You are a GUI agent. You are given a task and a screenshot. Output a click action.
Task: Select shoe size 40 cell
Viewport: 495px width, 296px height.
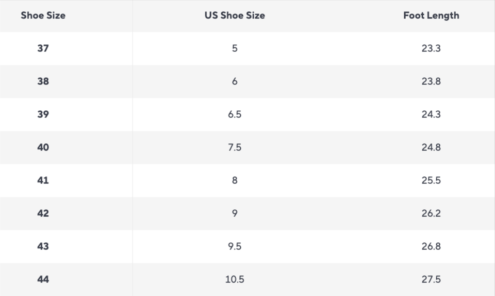(43, 147)
